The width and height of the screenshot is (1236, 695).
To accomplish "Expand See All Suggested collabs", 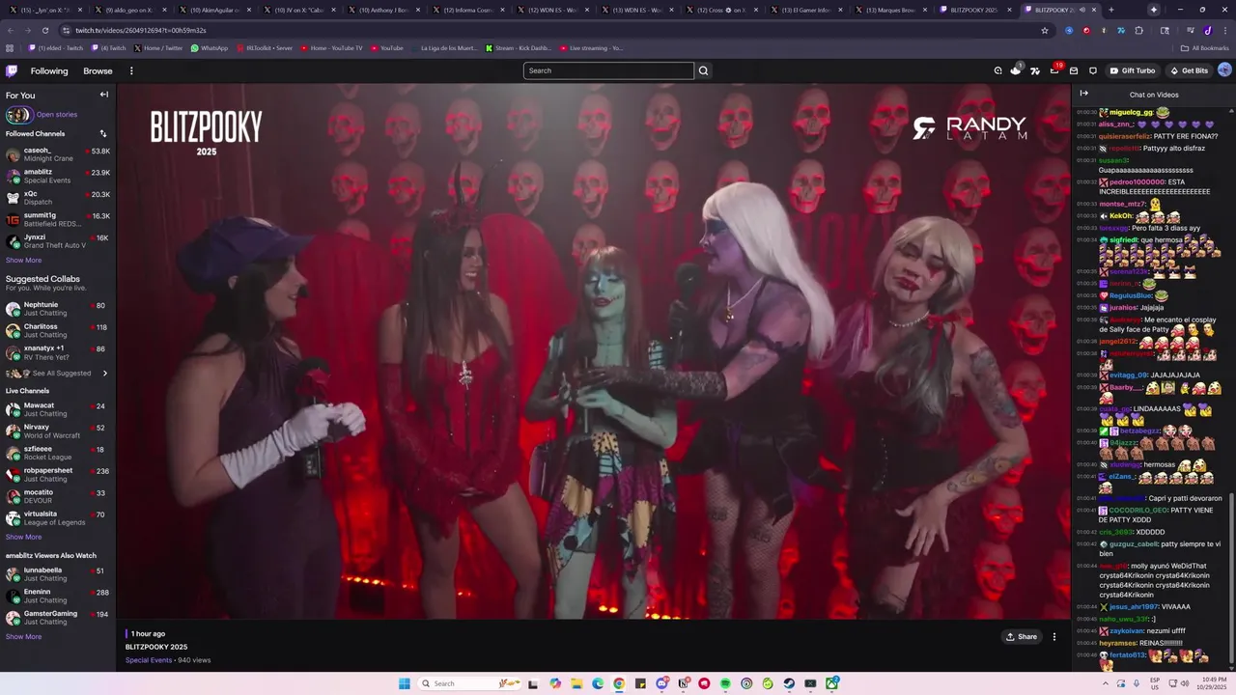I will (58, 374).
